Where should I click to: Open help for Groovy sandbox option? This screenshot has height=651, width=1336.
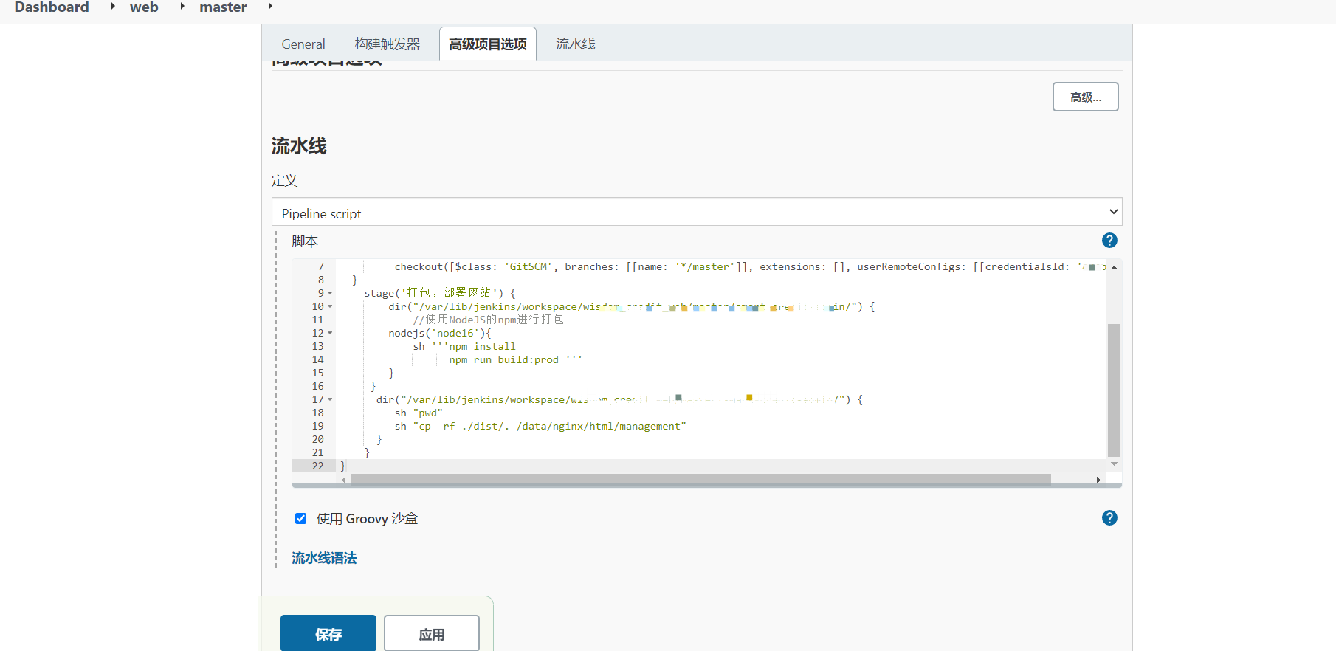click(1109, 518)
